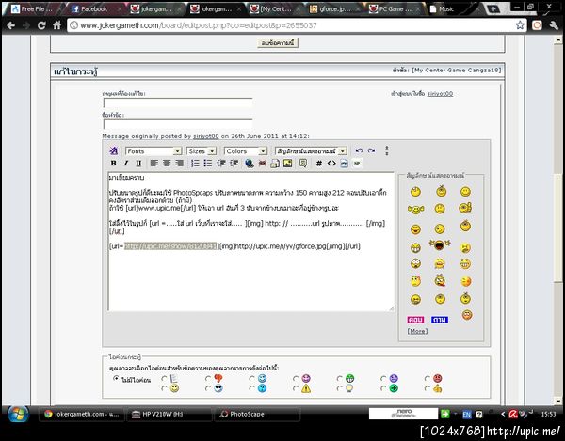Viewport: 565px width, 441px height.
Task: Wrap selection in code tags (# icon)
Action: [319, 164]
